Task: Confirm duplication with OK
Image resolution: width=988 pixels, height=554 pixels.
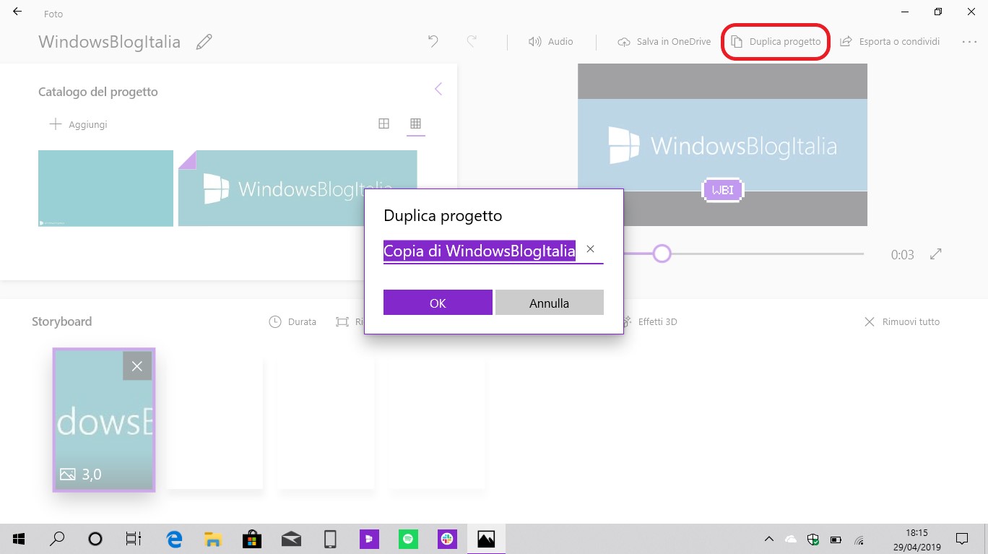Action: pos(438,303)
